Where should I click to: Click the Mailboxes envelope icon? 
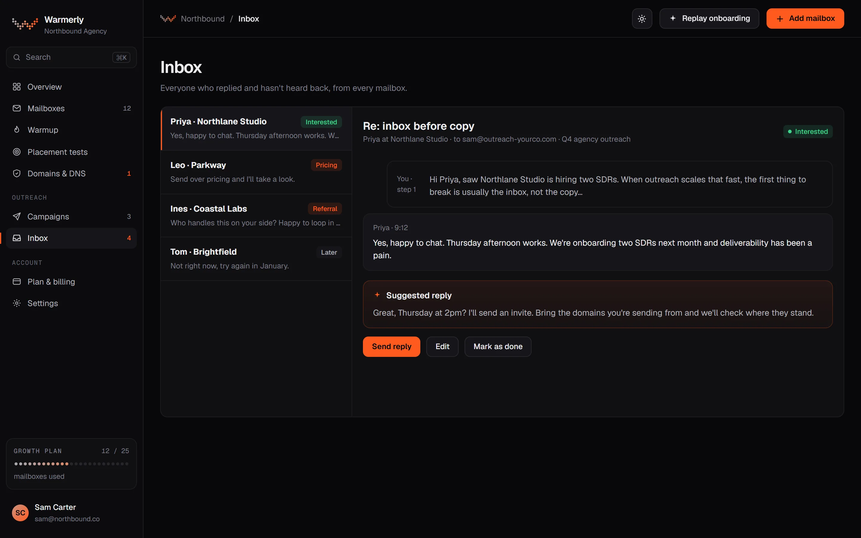tap(17, 108)
